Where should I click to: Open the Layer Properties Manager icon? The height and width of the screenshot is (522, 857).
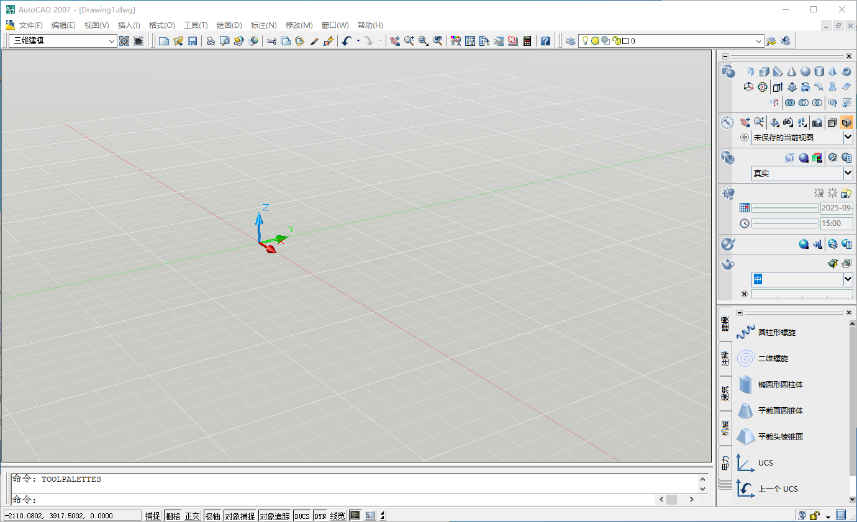571,41
